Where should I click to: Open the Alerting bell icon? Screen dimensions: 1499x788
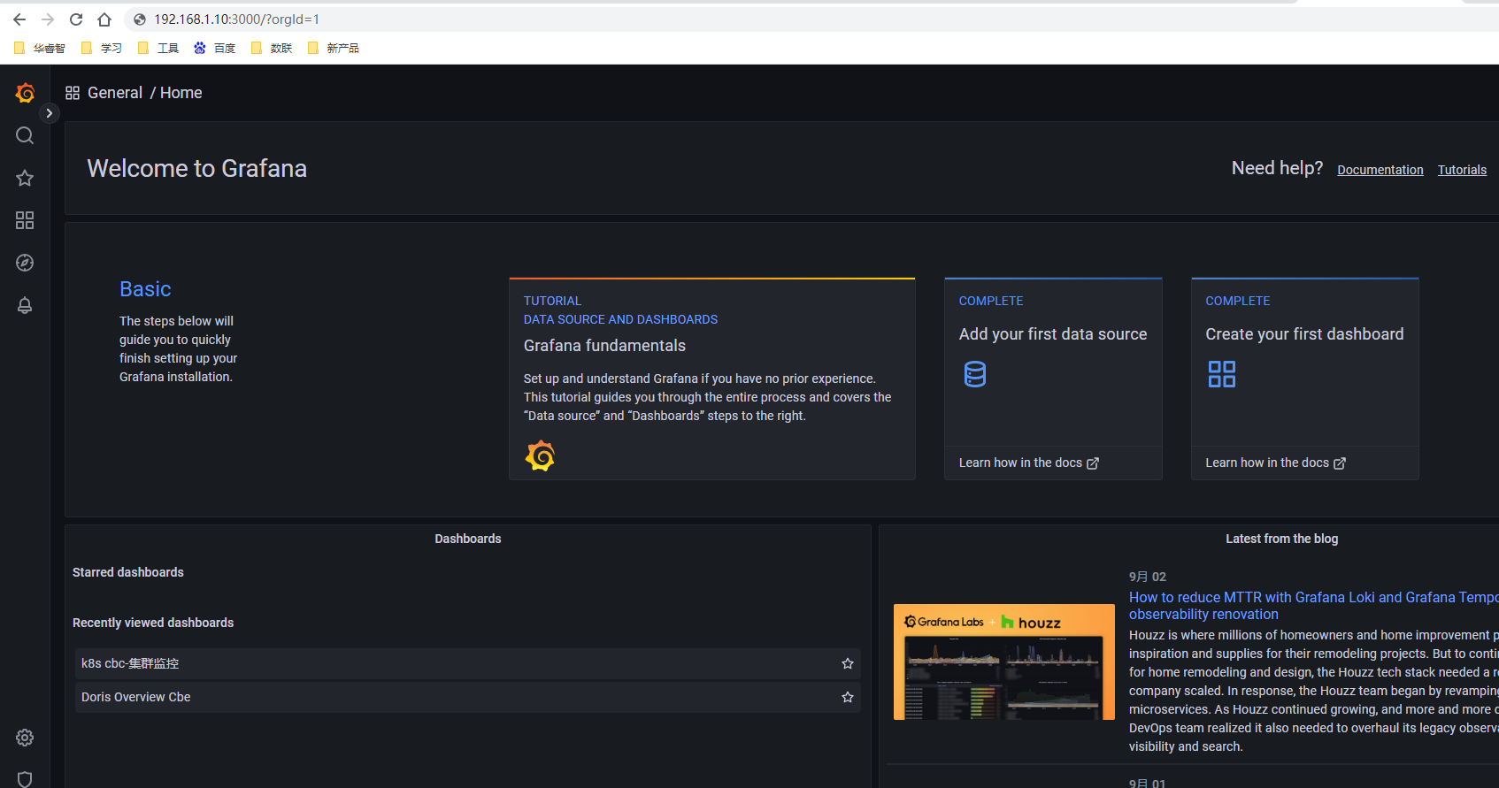click(25, 305)
